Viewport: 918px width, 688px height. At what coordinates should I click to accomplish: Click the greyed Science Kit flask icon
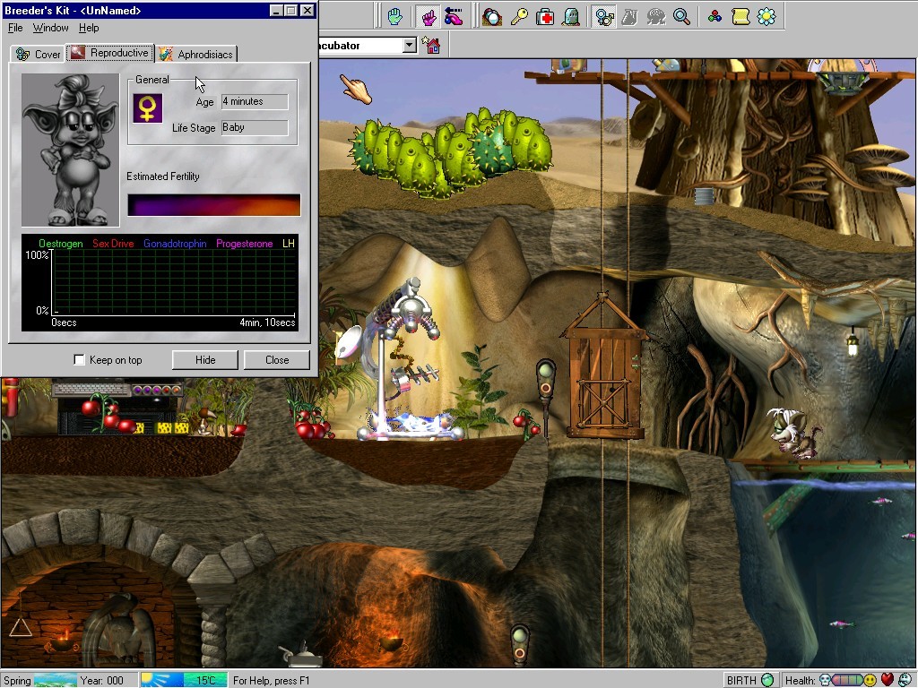(629, 16)
